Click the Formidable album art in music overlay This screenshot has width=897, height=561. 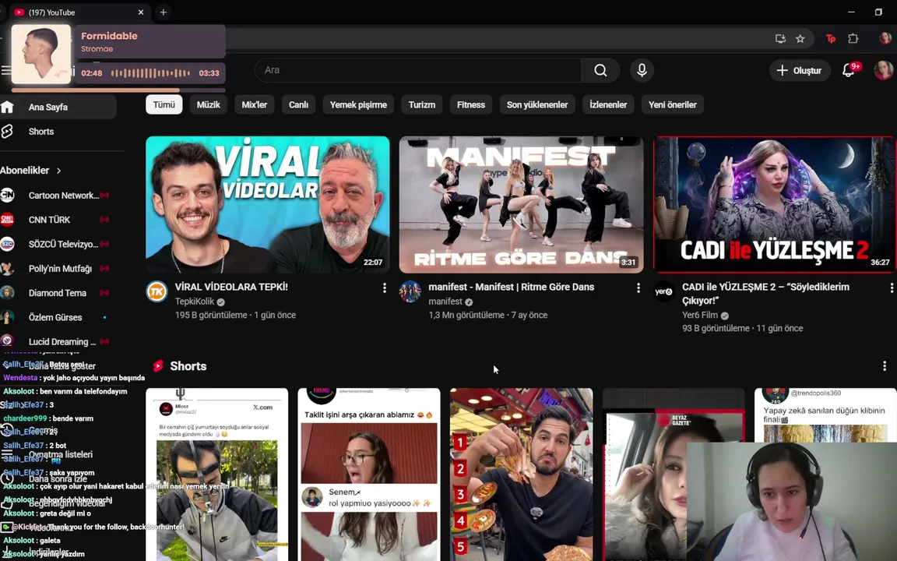coord(41,54)
